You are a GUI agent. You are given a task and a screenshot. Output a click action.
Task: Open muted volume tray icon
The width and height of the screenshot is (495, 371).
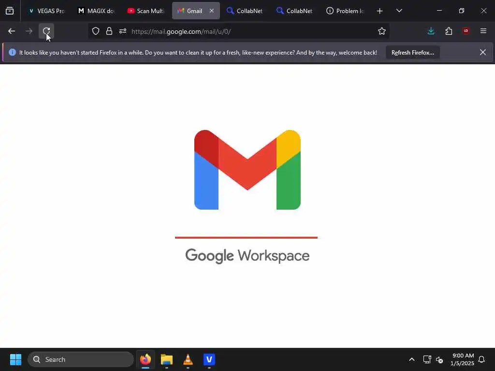coord(439,359)
